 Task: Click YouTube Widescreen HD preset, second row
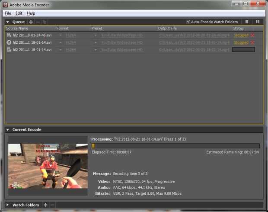(x=122, y=42)
